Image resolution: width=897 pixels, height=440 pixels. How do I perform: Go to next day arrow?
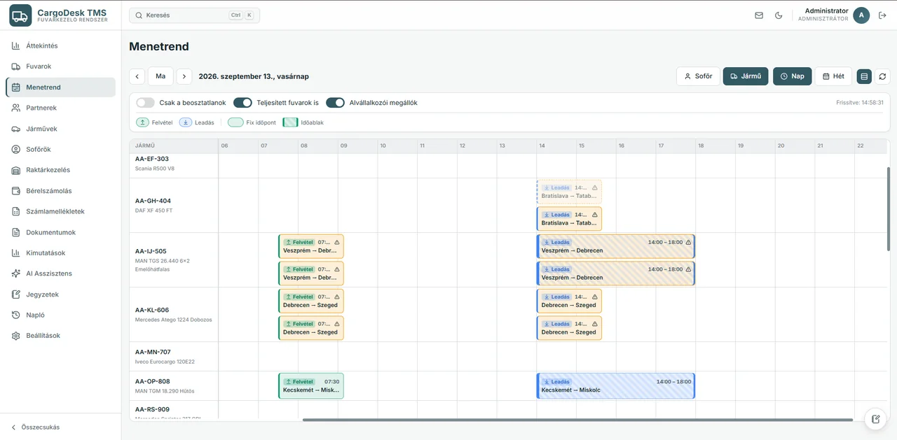point(184,76)
